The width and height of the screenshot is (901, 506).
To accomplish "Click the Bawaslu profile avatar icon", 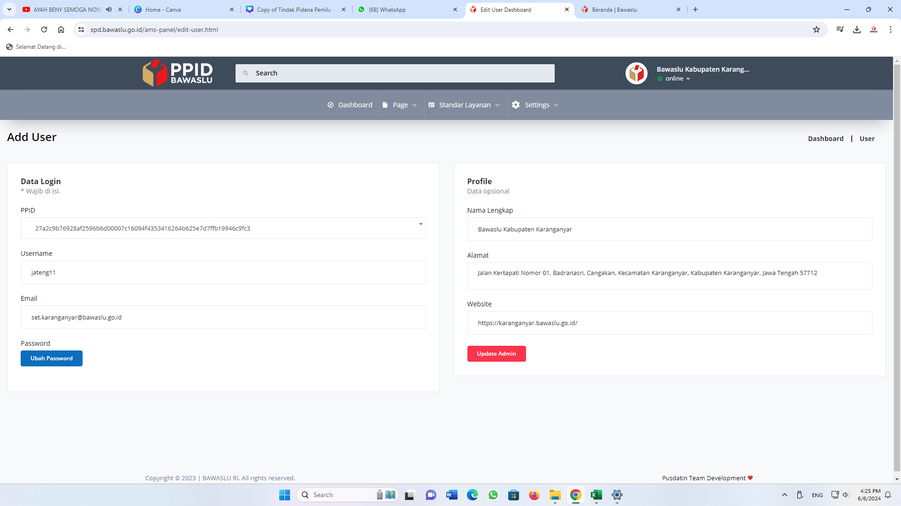I will [636, 73].
